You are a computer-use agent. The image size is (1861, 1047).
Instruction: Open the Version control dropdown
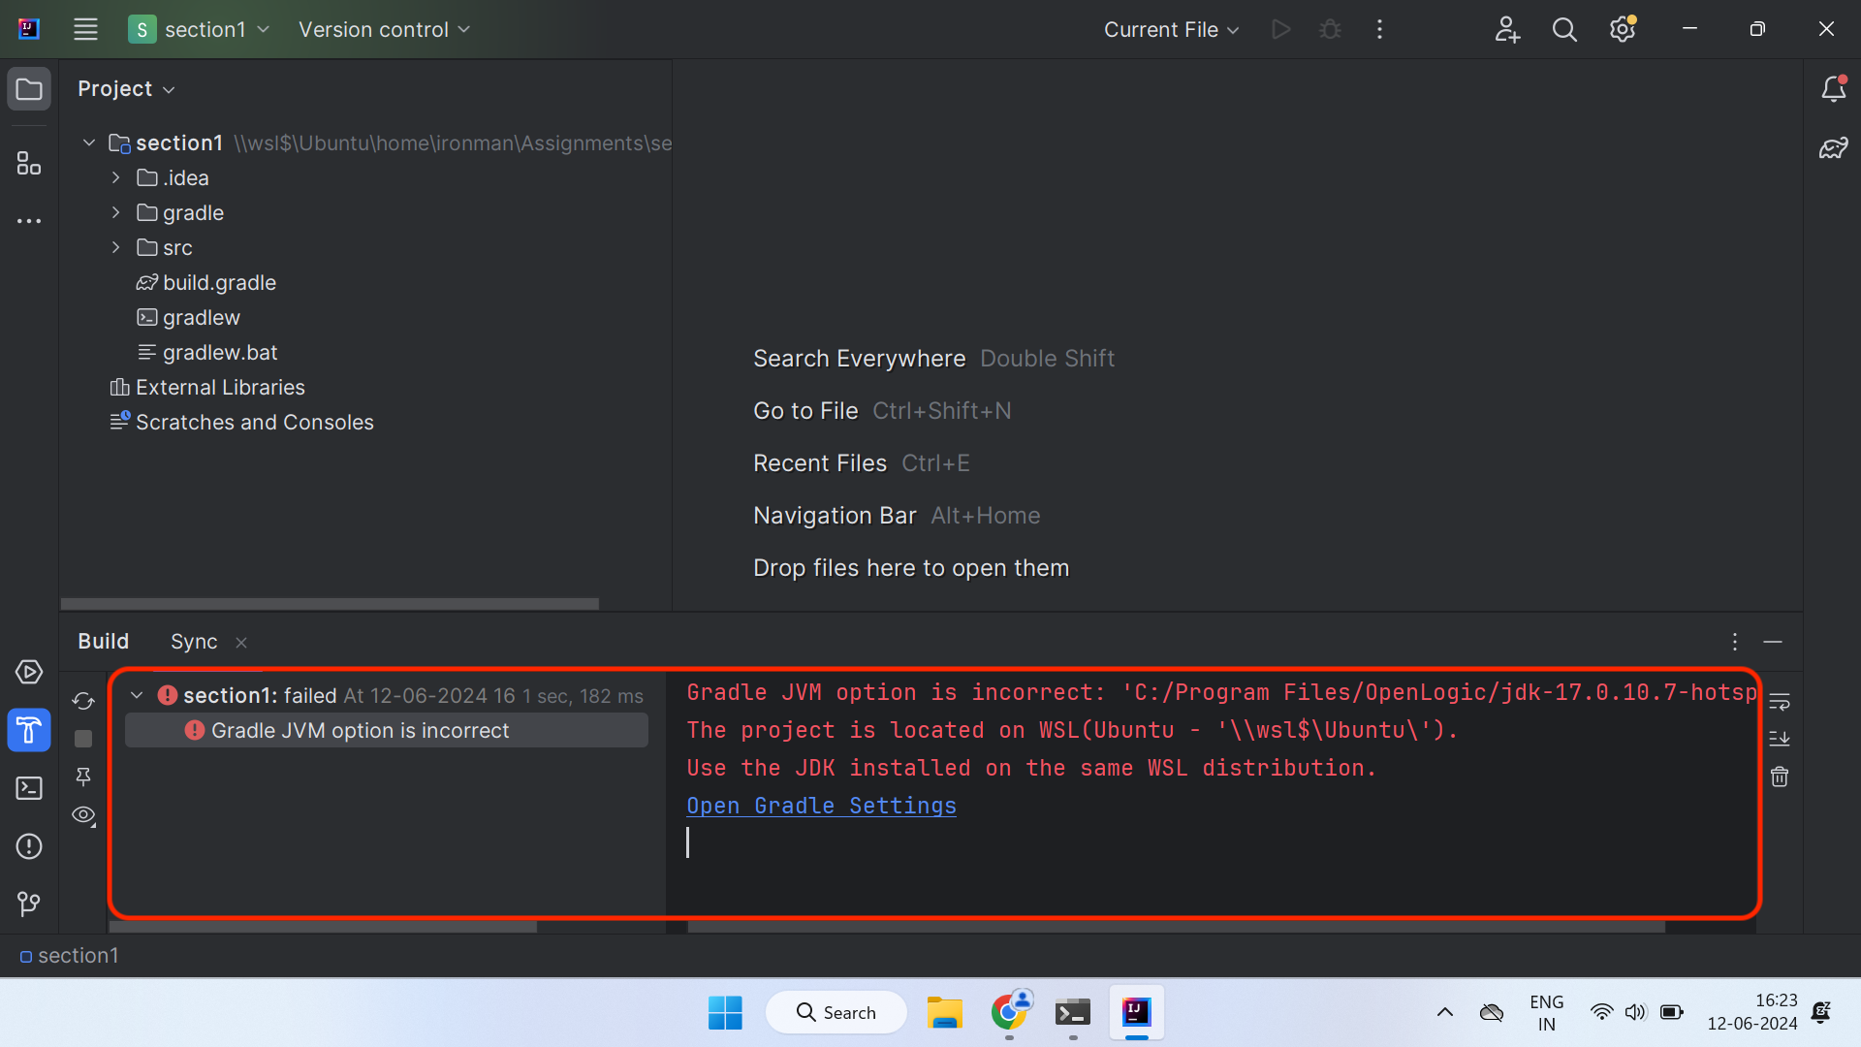pyautogui.click(x=384, y=29)
